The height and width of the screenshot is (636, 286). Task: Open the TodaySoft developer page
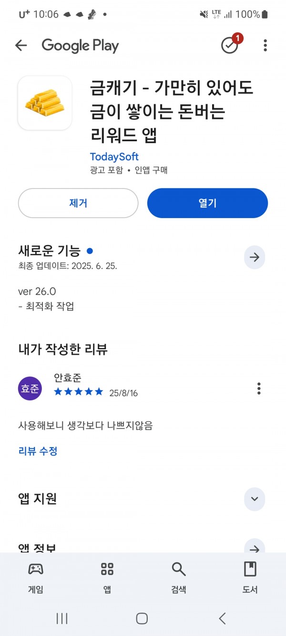point(114,157)
